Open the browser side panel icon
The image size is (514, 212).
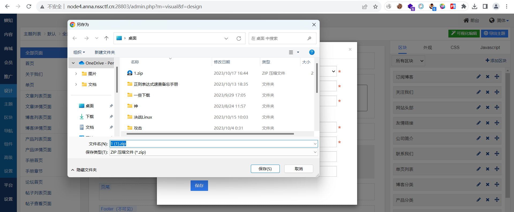485,6
